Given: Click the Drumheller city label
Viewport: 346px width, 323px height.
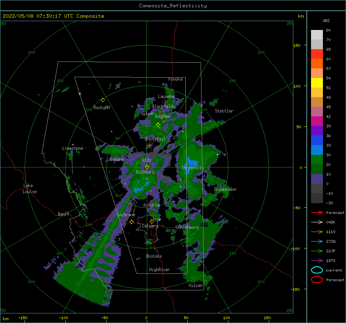Looking at the screenshot, I should coord(225,189).
